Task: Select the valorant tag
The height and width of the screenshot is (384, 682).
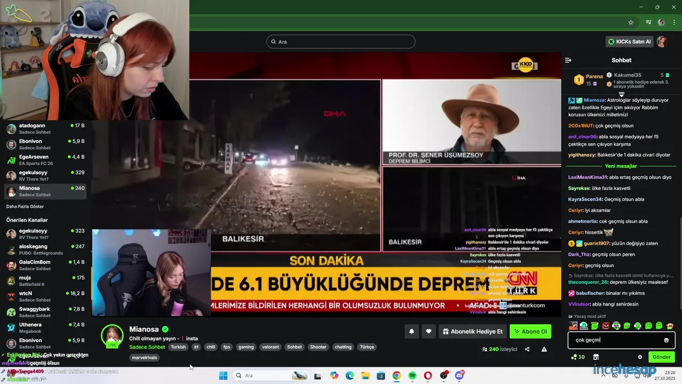Action: (x=270, y=347)
